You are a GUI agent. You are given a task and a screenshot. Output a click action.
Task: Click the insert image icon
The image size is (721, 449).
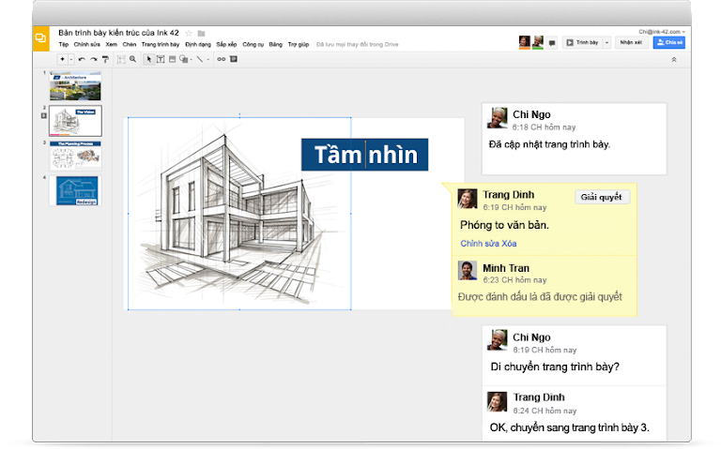(x=171, y=59)
